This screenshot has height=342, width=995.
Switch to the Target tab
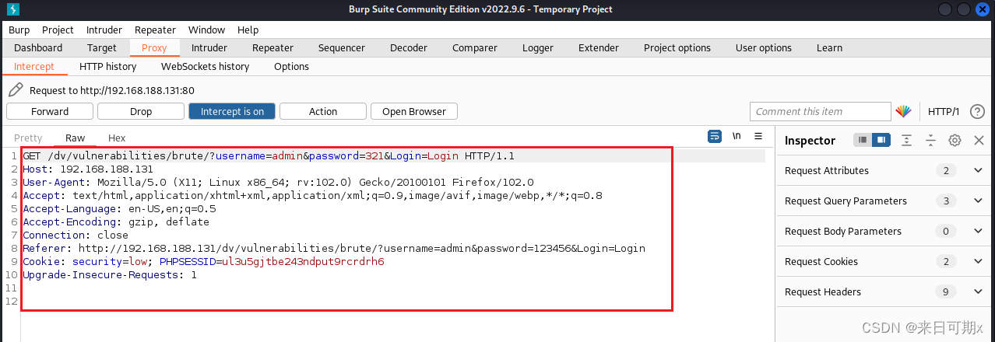[x=102, y=47]
